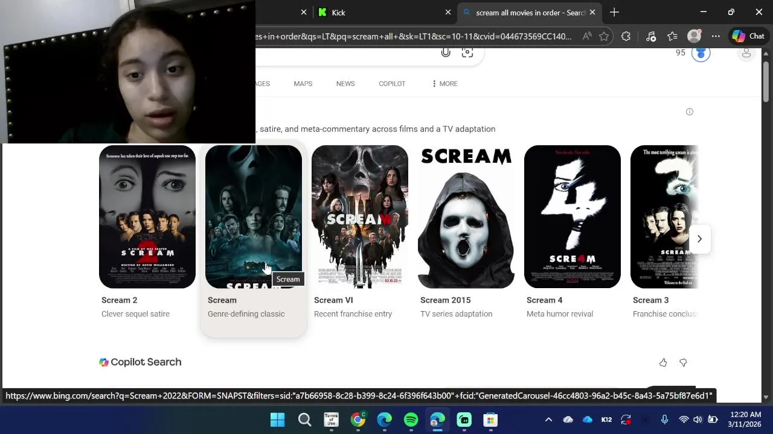Open the Terms of Use taskbar app
Image resolution: width=773 pixels, height=434 pixels.
click(331, 420)
